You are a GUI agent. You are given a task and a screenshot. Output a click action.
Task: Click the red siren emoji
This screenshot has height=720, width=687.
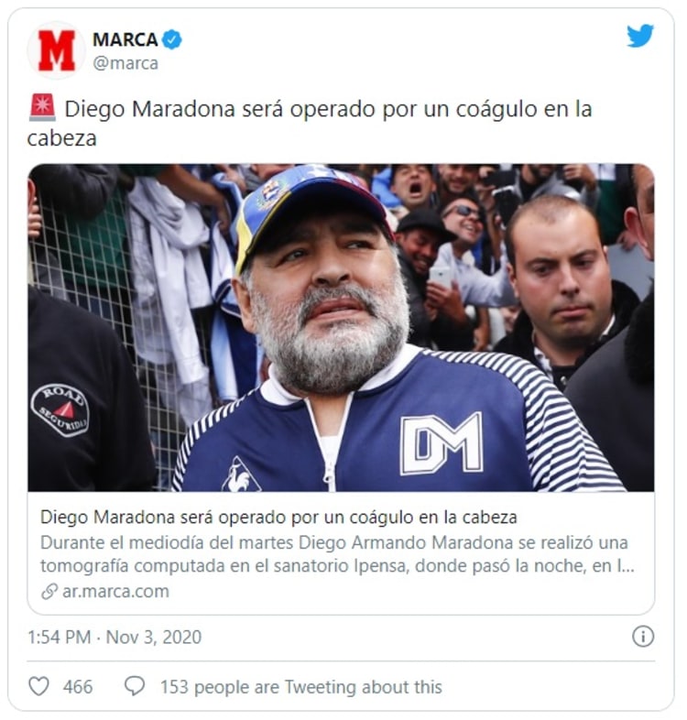pos(42,108)
